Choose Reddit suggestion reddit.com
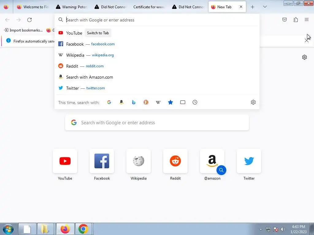 click(157, 66)
